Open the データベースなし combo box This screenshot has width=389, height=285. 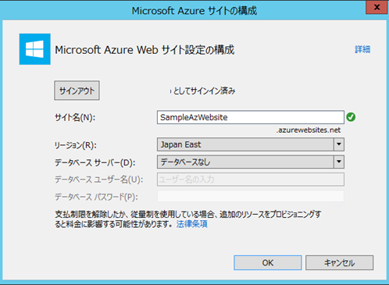click(x=251, y=162)
